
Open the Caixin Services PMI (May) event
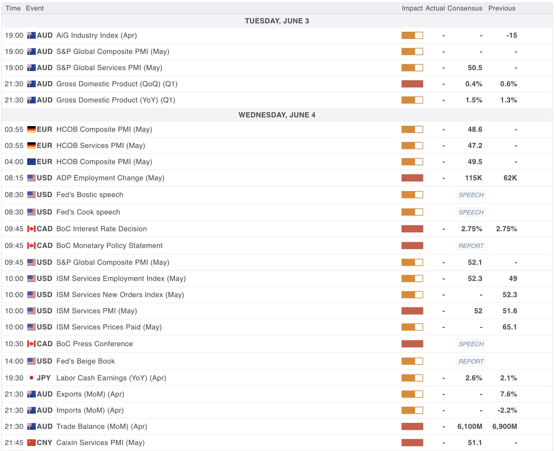pos(100,443)
